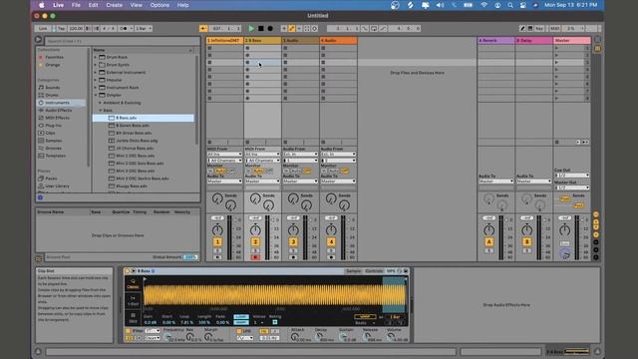This screenshot has height=359, width=638.
Task: Open Simpler Controls tab
Action: pos(374,271)
